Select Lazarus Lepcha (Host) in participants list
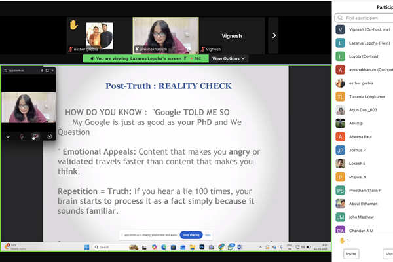393x262 pixels. [364, 43]
